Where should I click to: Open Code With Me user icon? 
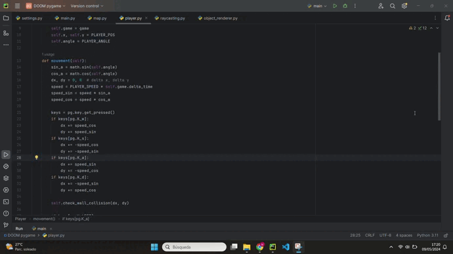381,6
